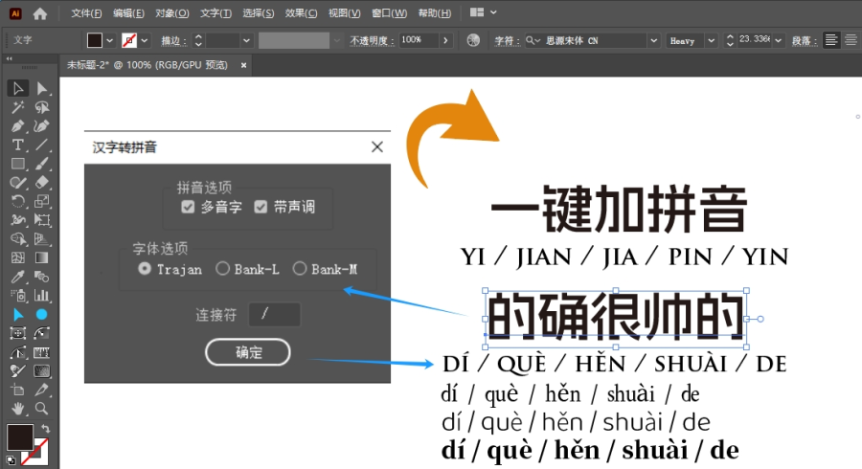Screen dimensions: 862x469
Task: Open the 对象(O) menu
Action: (x=172, y=13)
